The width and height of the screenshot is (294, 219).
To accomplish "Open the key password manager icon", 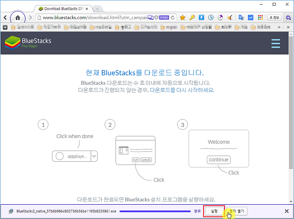I will [192, 18].
